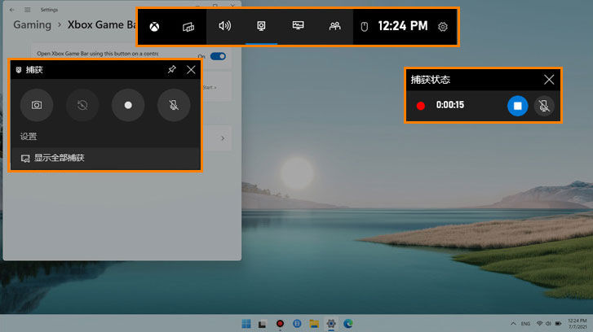Screen dimensions: 593x332
Task: Open Task View on the taskbar
Action: coord(262,324)
